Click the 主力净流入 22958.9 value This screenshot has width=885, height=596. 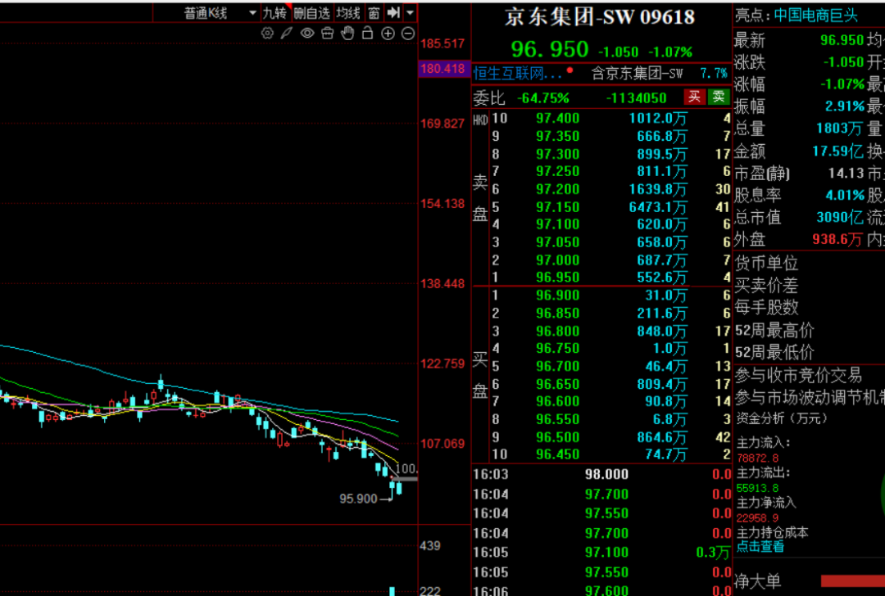(x=757, y=517)
